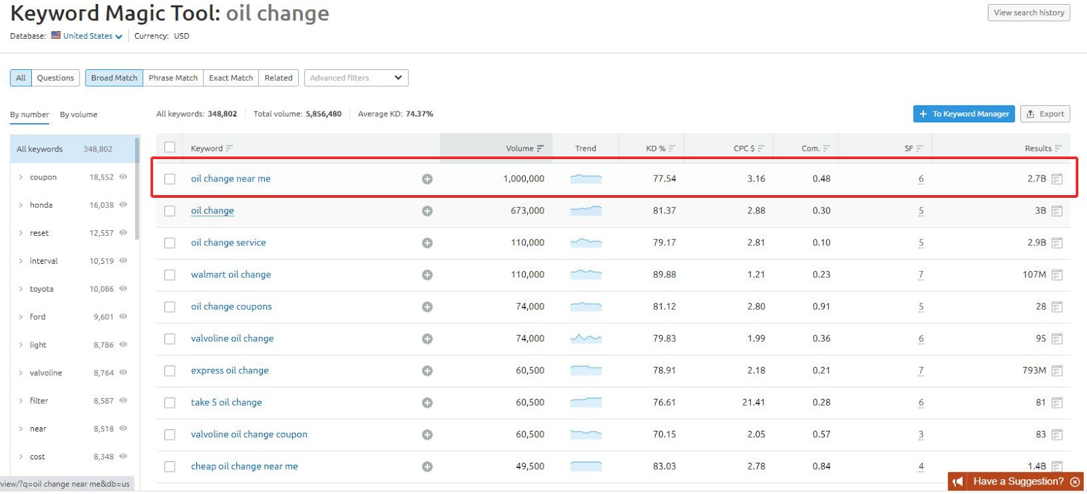The image size is (1087, 494).
Task: Open SERP snapshot icon for 793M results
Action: 1057,371
